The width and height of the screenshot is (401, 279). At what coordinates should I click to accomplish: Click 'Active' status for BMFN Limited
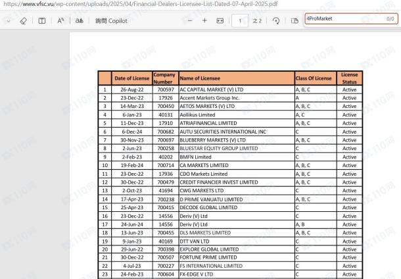coord(349,157)
